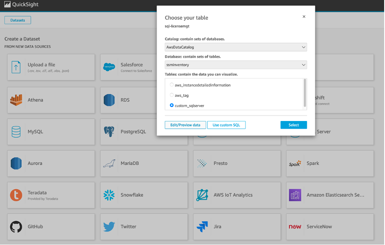Screen dimensions: 385x245
Task: Select the aws_tag table radio button
Action: [x=172, y=95]
